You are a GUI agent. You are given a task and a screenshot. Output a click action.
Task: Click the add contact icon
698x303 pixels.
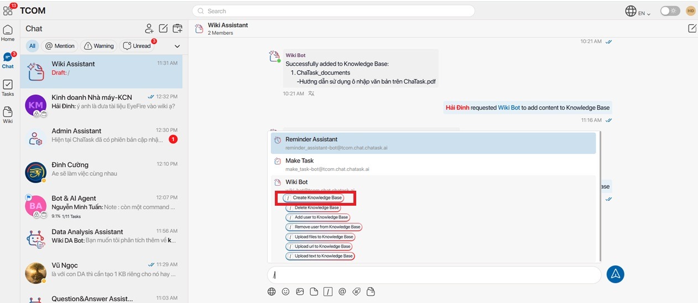click(x=149, y=29)
